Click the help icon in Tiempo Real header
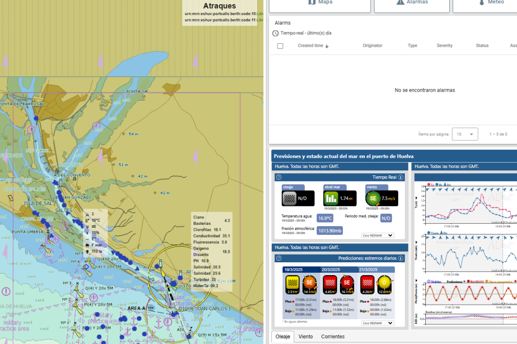The image size is (517, 344). point(278,177)
